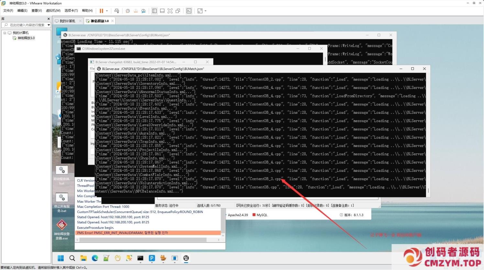Click the Unreal Engine taskbar icon
This screenshot has width=484, height=270.
(x=186, y=258)
